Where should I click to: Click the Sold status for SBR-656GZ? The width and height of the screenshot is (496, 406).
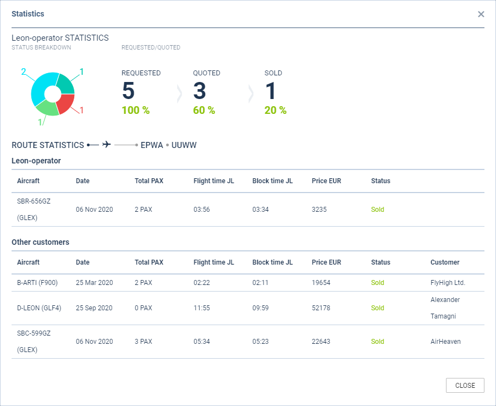(377, 210)
